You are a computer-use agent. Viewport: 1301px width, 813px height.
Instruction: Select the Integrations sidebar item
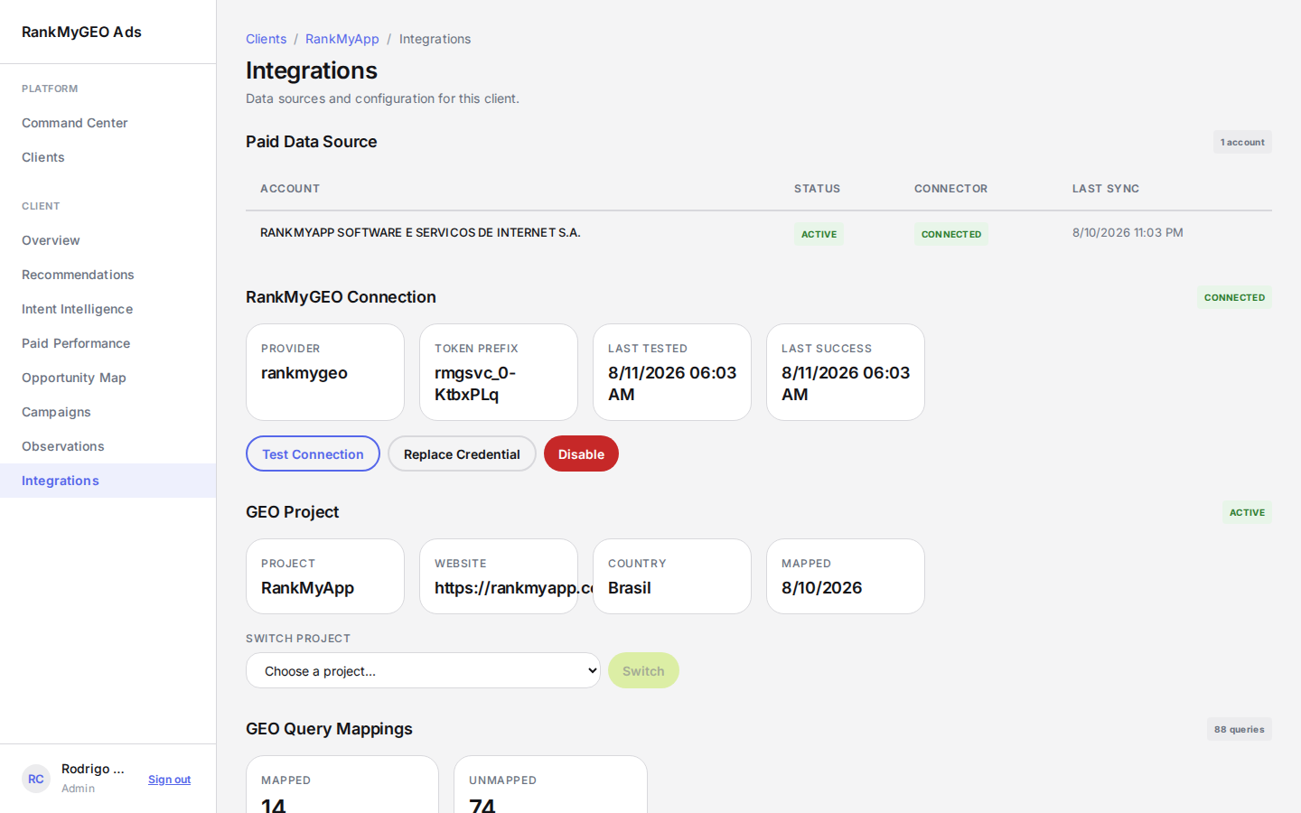click(x=108, y=481)
